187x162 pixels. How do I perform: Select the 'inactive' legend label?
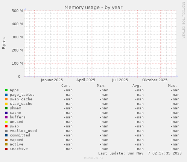[19, 149]
